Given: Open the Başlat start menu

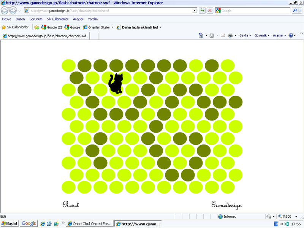Looking at the screenshot, I should click(x=9, y=224).
